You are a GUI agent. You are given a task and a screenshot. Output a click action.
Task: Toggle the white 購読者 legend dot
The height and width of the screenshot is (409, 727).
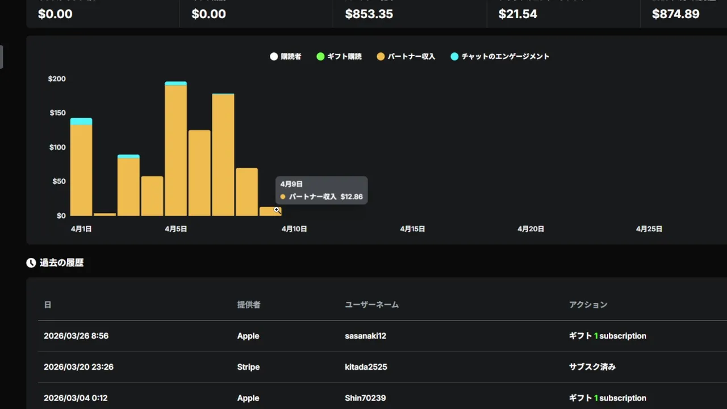[x=274, y=56]
